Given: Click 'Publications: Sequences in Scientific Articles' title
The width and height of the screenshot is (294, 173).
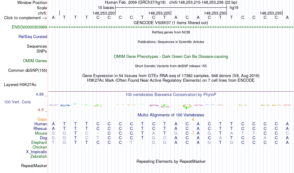Looking at the screenshot, I should point(171,42).
